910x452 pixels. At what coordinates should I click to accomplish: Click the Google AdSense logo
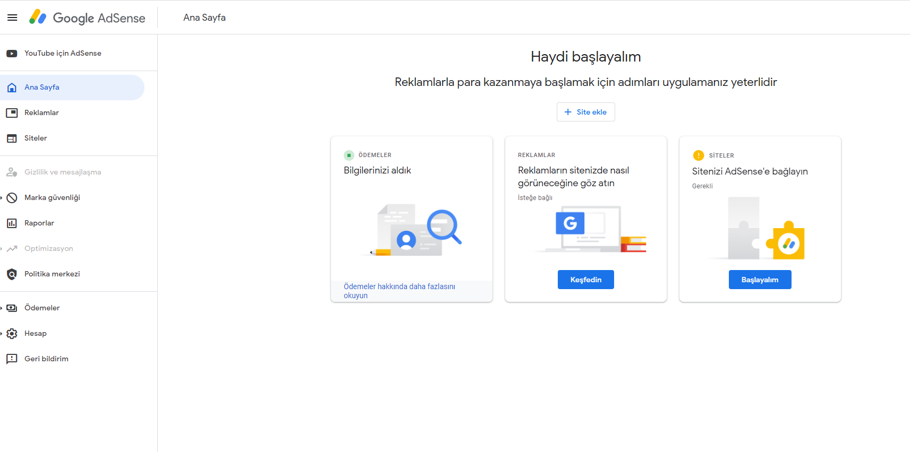point(87,18)
